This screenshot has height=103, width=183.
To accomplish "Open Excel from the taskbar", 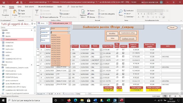I will tap(108, 100).
